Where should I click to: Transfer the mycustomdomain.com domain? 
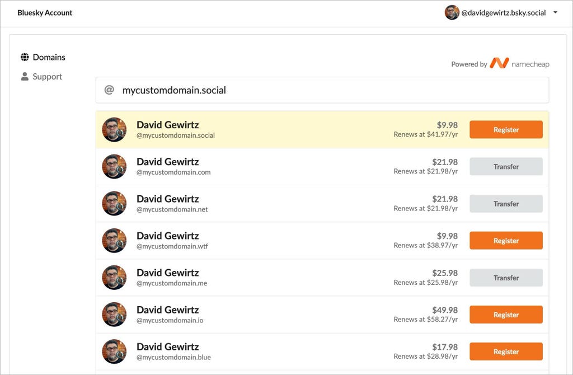(506, 166)
